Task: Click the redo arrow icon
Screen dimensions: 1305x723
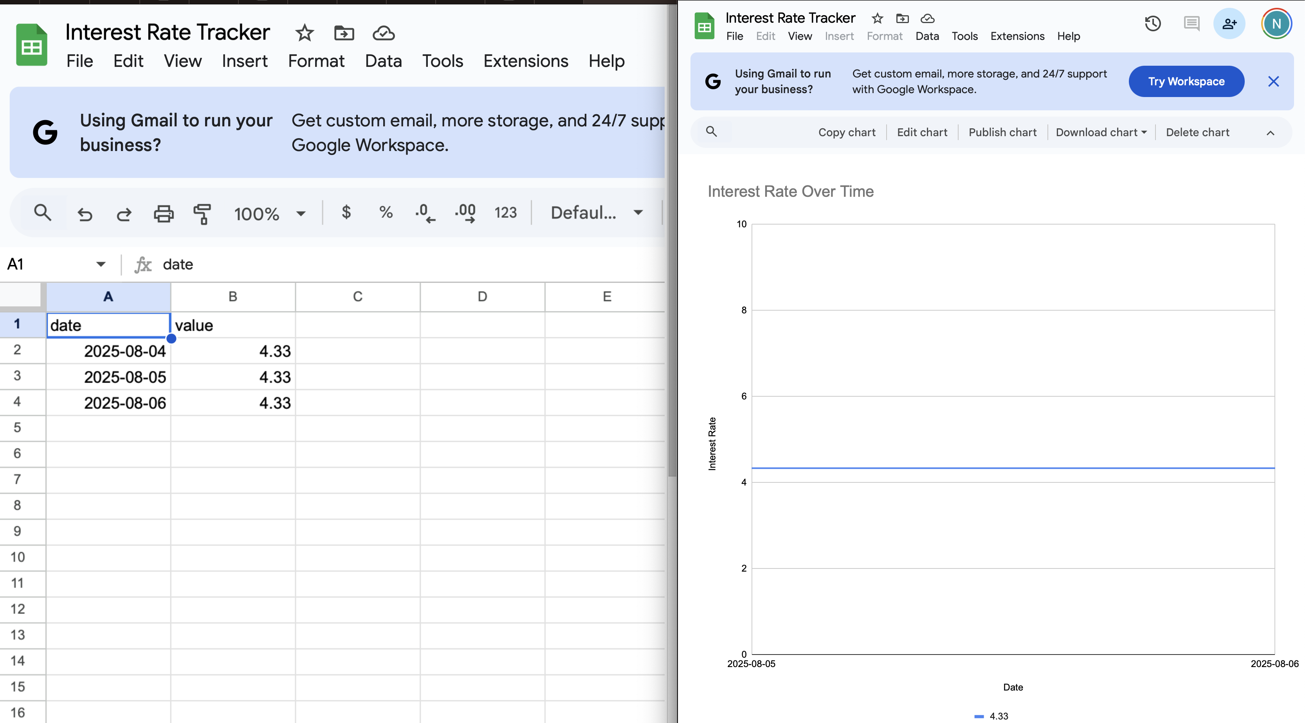Action: point(124,213)
